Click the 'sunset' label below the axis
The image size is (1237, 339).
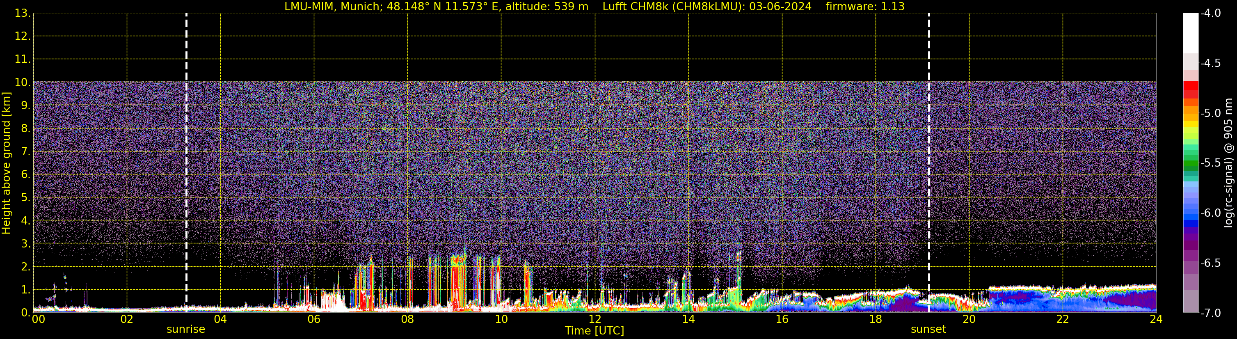pyautogui.click(x=928, y=330)
